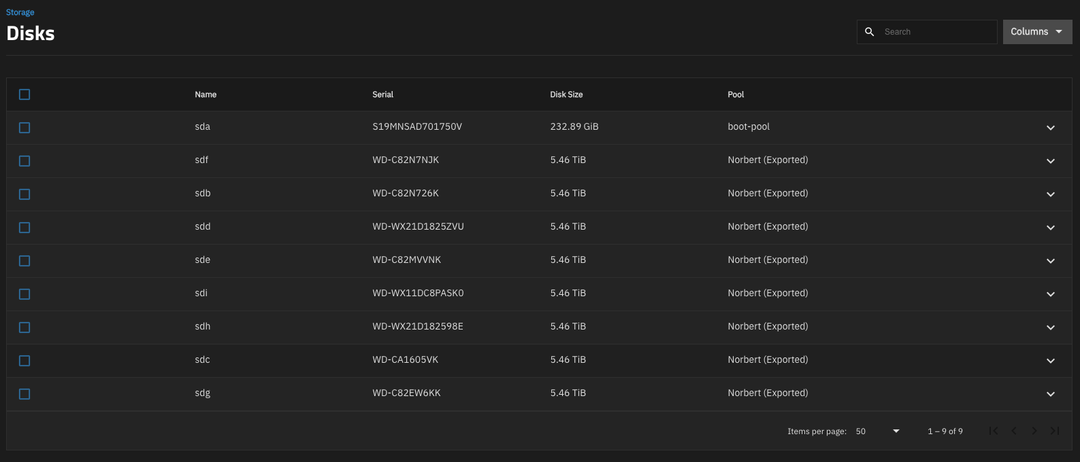Expand the sdd row chevron

1051,228
